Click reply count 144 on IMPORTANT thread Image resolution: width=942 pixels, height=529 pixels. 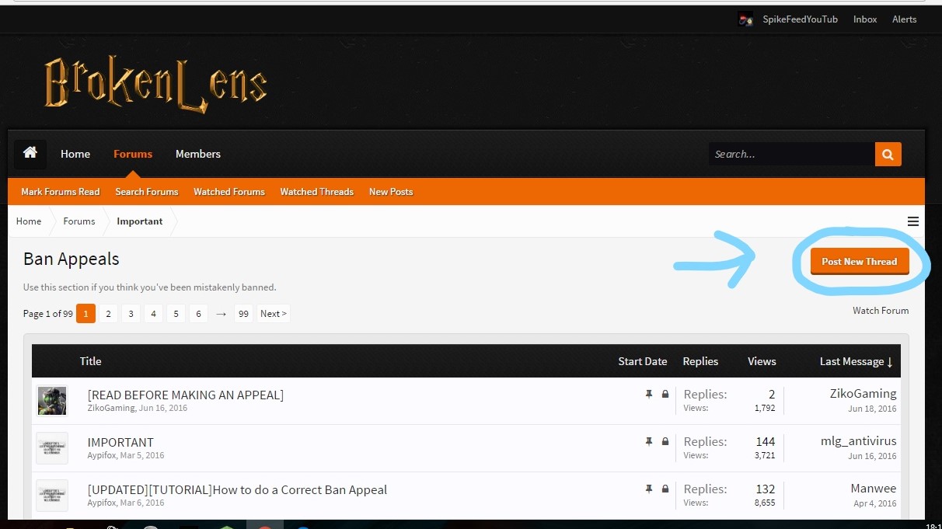click(766, 442)
